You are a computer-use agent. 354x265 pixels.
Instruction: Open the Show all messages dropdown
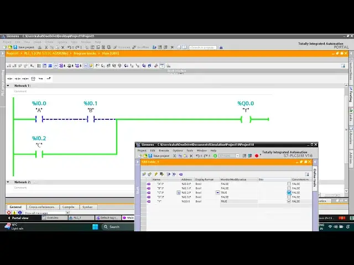[x=67, y=213]
